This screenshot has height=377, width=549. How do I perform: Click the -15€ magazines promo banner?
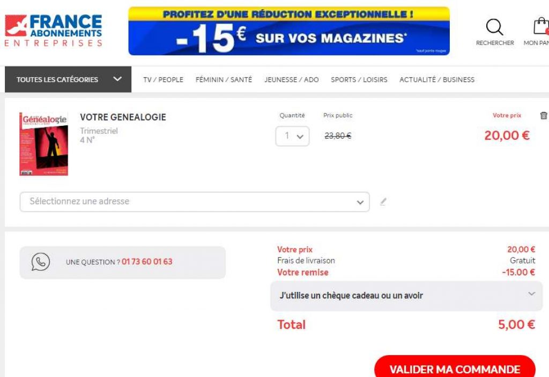click(289, 31)
